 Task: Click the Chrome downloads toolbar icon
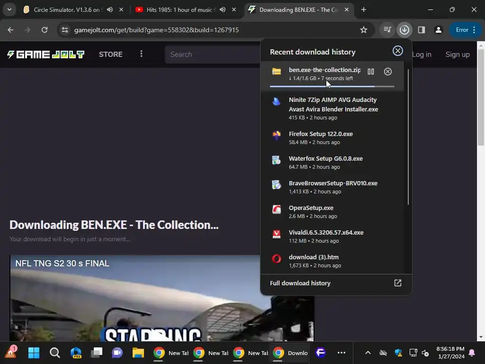click(404, 30)
